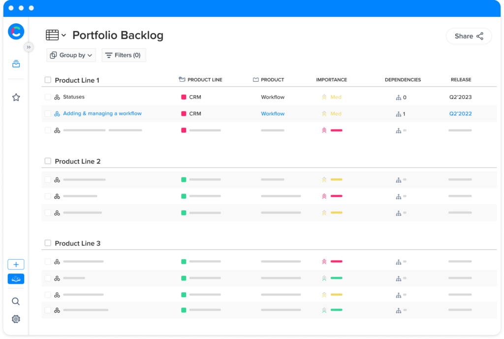Expand the sidebar with double-chevron button

tap(29, 47)
